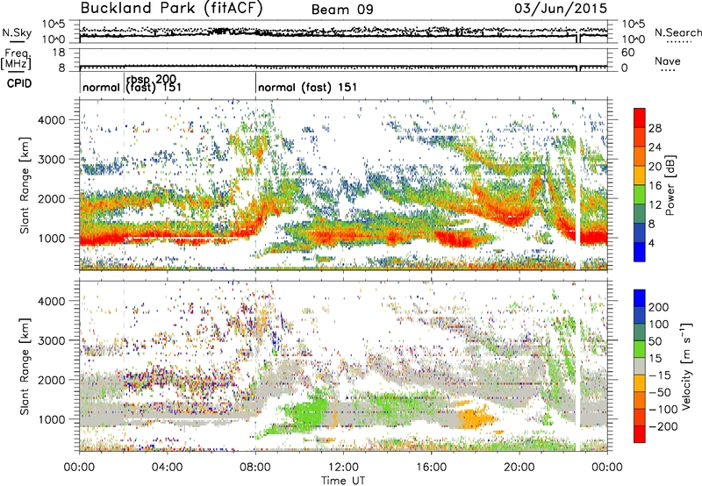Click the '20:00' time axis tick label
Screen dimensions: 702x486
click(519, 468)
